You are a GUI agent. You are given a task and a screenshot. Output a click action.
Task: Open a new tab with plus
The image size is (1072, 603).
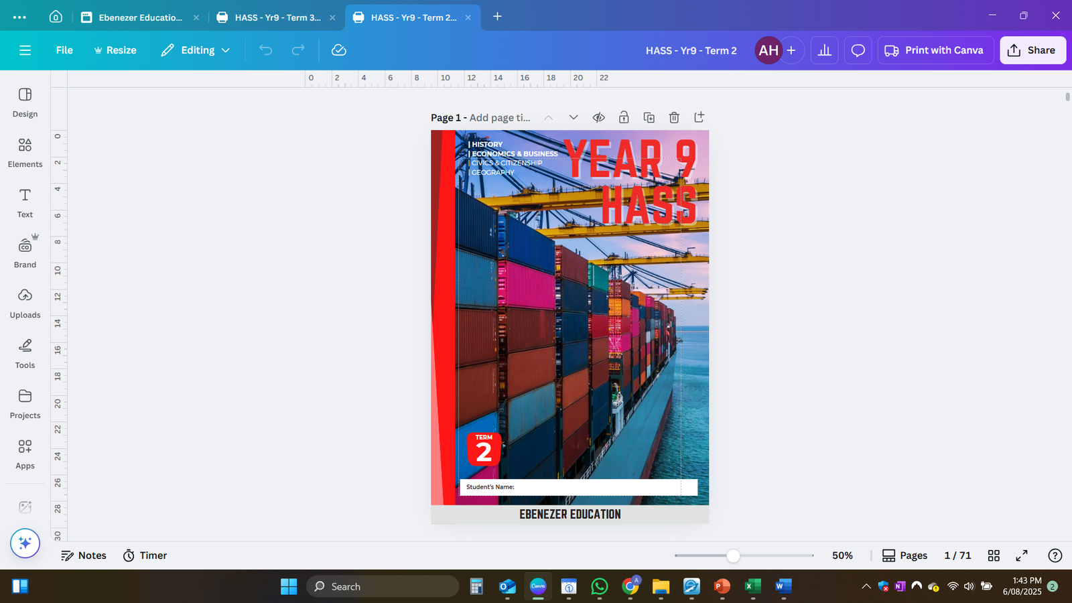497,17
